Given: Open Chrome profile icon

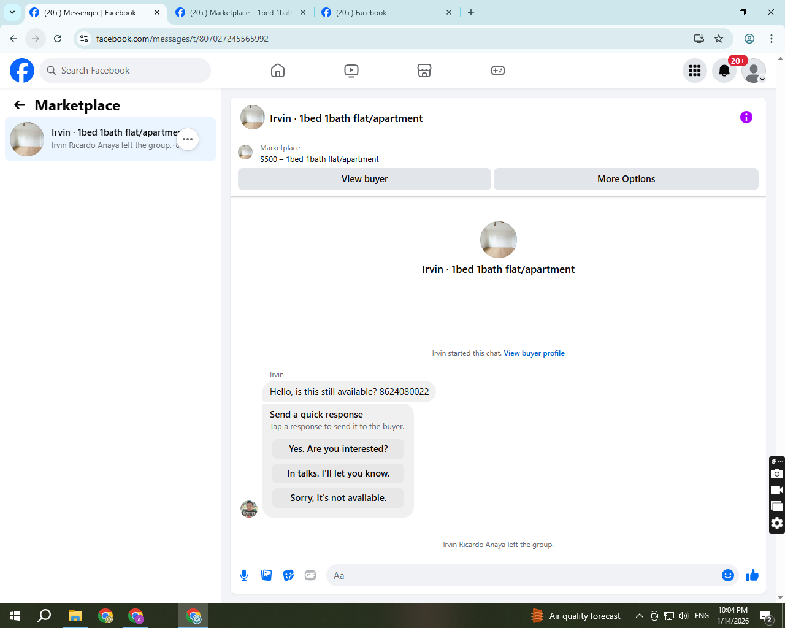Looking at the screenshot, I should tap(749, 39).
